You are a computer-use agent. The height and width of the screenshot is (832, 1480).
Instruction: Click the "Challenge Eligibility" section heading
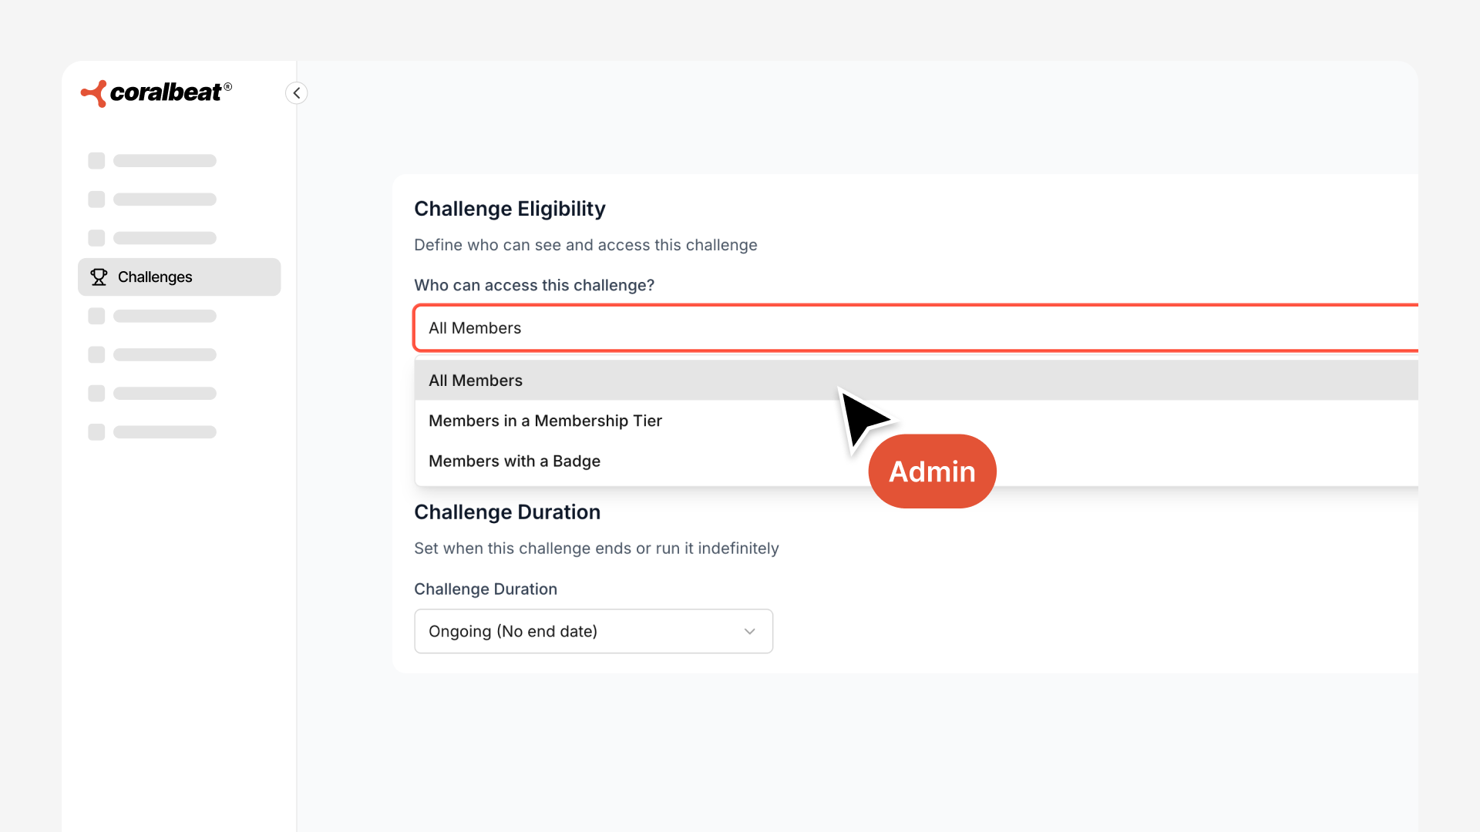pos(510,209)
